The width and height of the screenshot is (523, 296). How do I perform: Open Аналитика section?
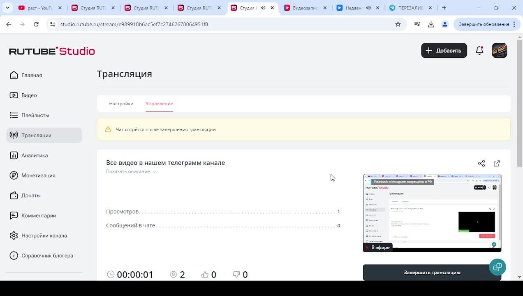pos(44,155)
